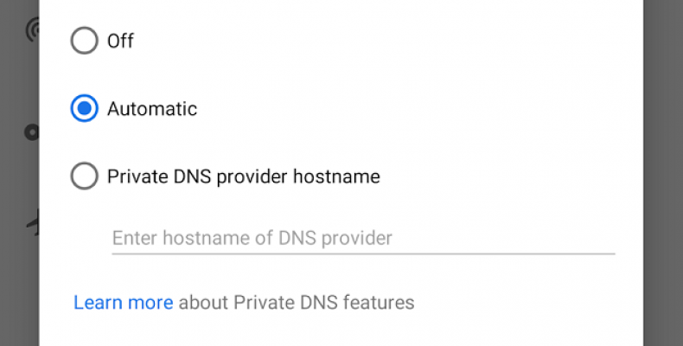Click the "Automatic" option label
Image resolution: width=683 pixels, height=346 pixels.
(152, 108)
